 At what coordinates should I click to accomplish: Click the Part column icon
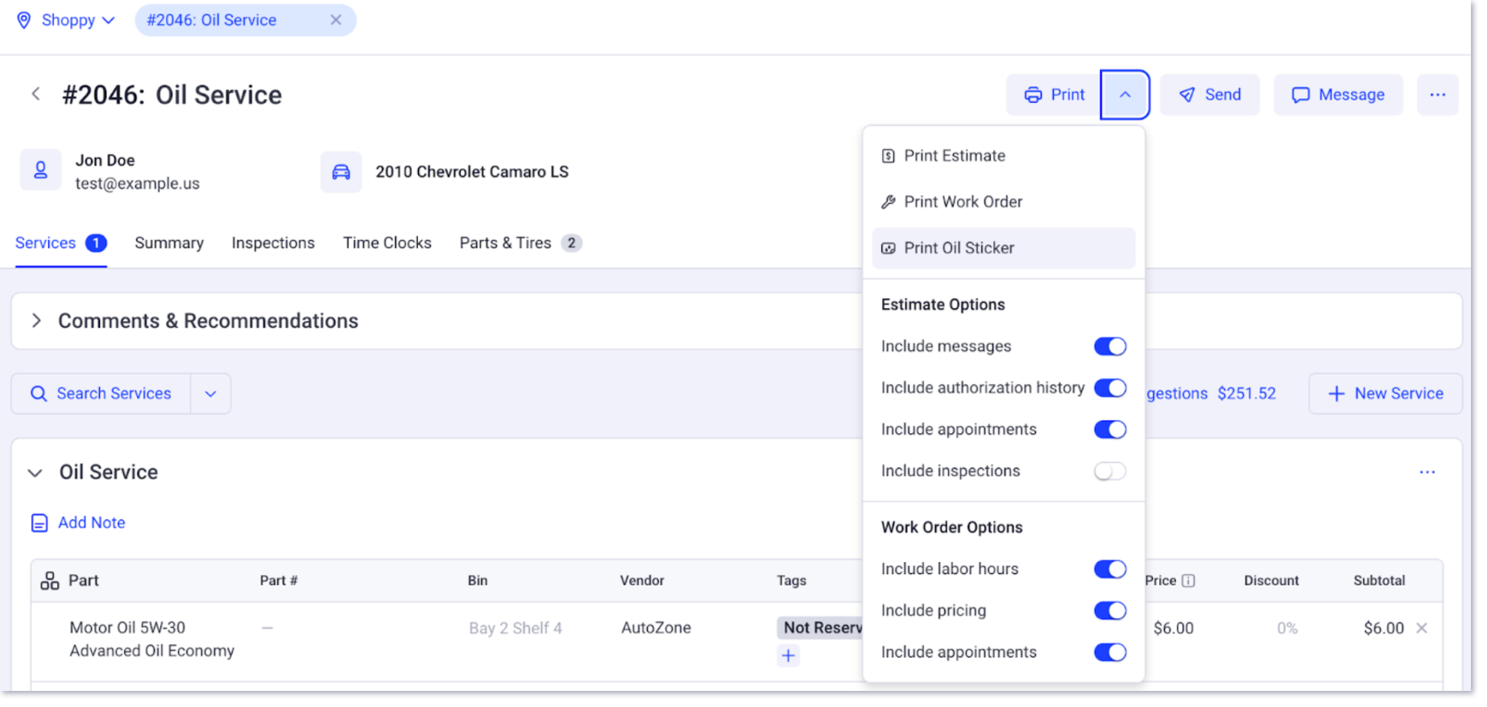[x=50, y=581]
